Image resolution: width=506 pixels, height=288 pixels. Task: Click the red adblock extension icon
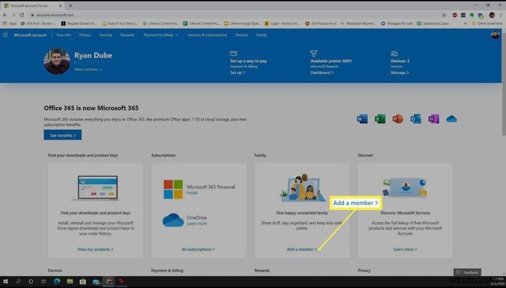[455, 15]
